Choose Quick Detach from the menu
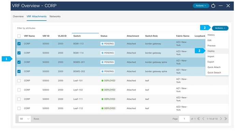Image resolution: width=237 pixels, height=131 pixels. 214,73
